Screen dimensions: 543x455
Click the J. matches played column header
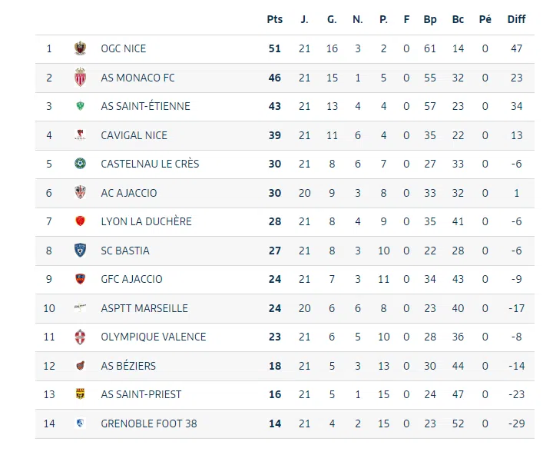click(305, 19)
